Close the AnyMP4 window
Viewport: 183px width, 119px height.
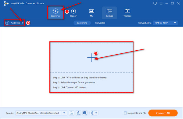pyautogui.click(x=178, y=3)
